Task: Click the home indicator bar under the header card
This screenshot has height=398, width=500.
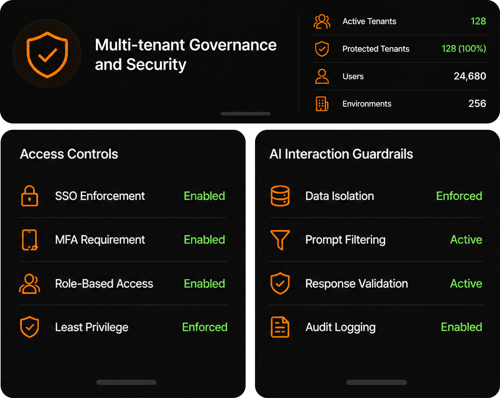Action: 246,114
